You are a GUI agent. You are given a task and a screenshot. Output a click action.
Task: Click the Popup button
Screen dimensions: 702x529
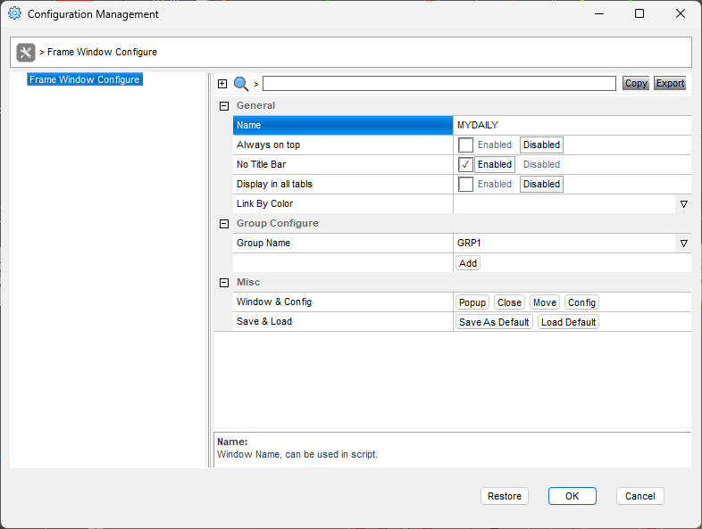coord(472,302)
